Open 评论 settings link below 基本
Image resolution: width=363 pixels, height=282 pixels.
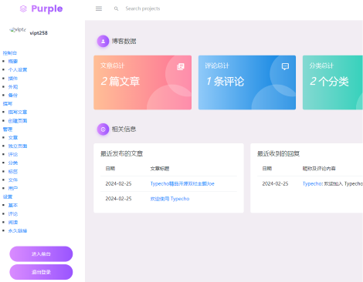[13, 213]
